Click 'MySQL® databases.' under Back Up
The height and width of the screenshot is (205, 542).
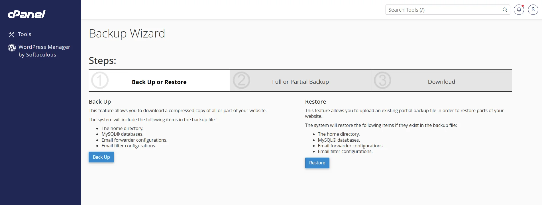[123, 134]
